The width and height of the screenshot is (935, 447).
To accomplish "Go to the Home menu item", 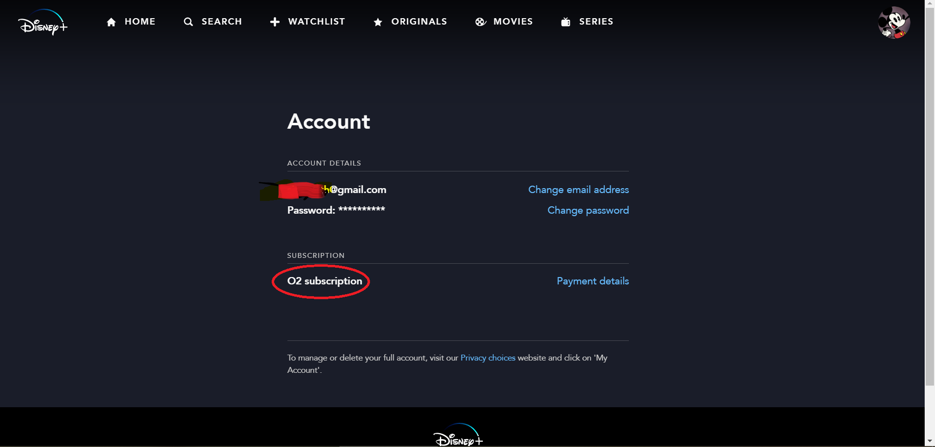I will click(x=140, y=22).
